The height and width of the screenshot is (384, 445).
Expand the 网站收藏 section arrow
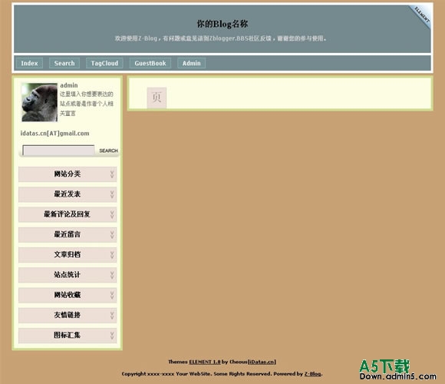pos(112,295)
